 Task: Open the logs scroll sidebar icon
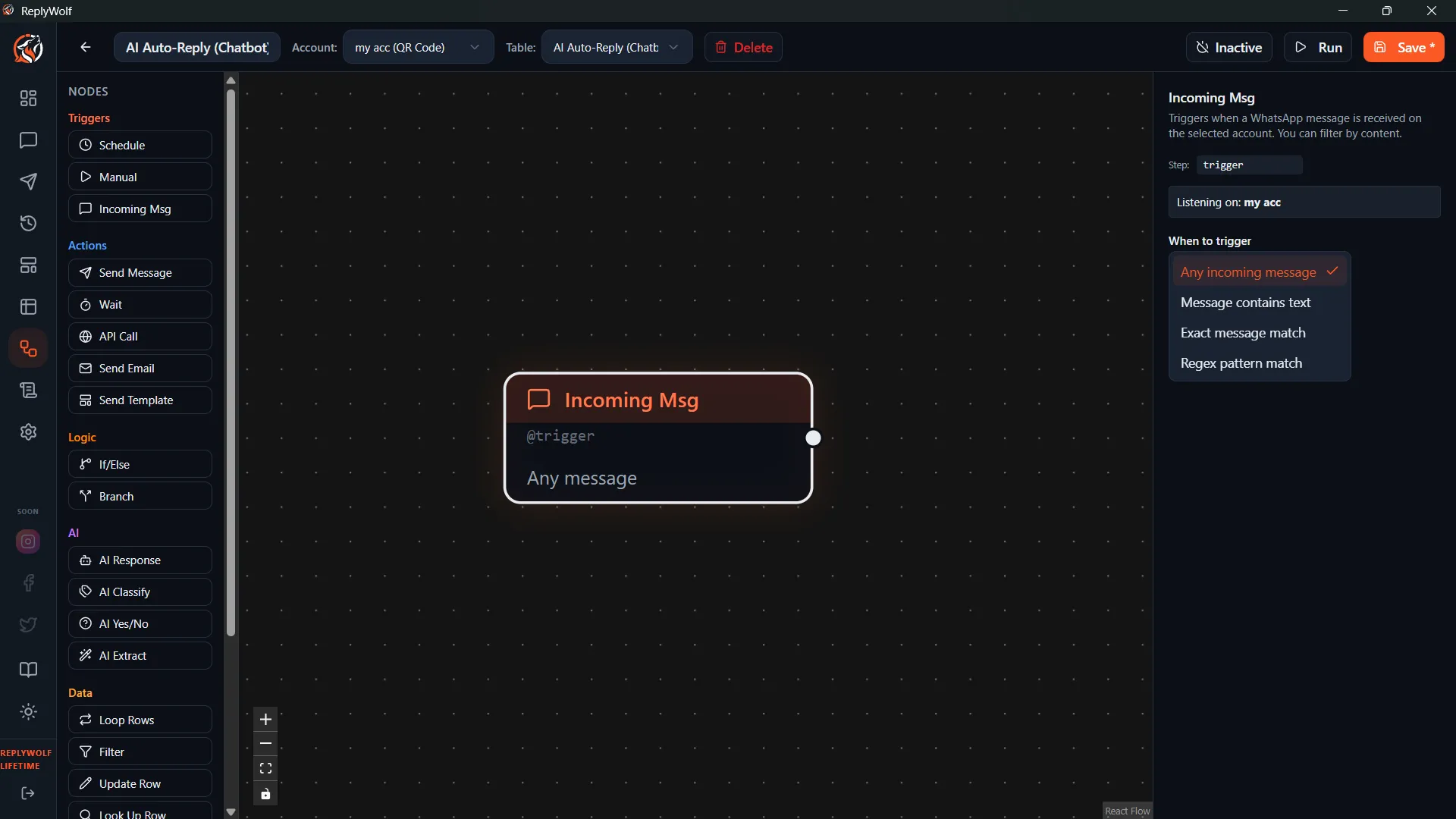click(28, 391)
